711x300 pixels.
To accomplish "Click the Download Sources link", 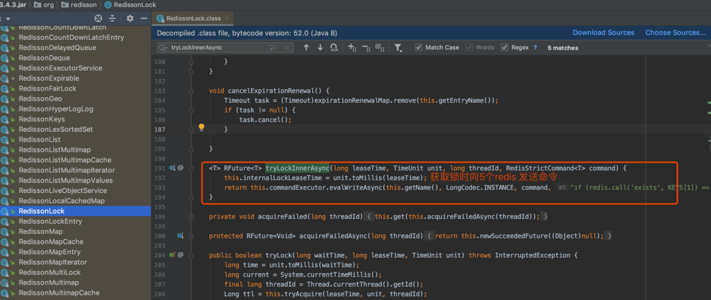I will [603, 33].
